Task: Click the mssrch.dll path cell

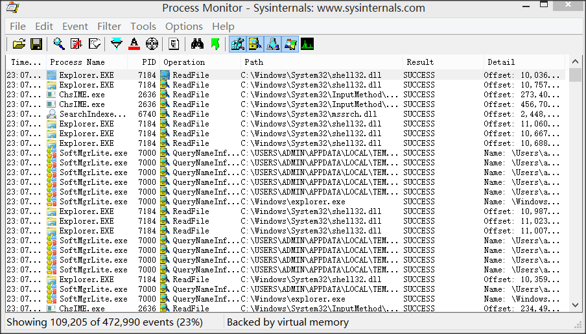Action: (309, 114)
